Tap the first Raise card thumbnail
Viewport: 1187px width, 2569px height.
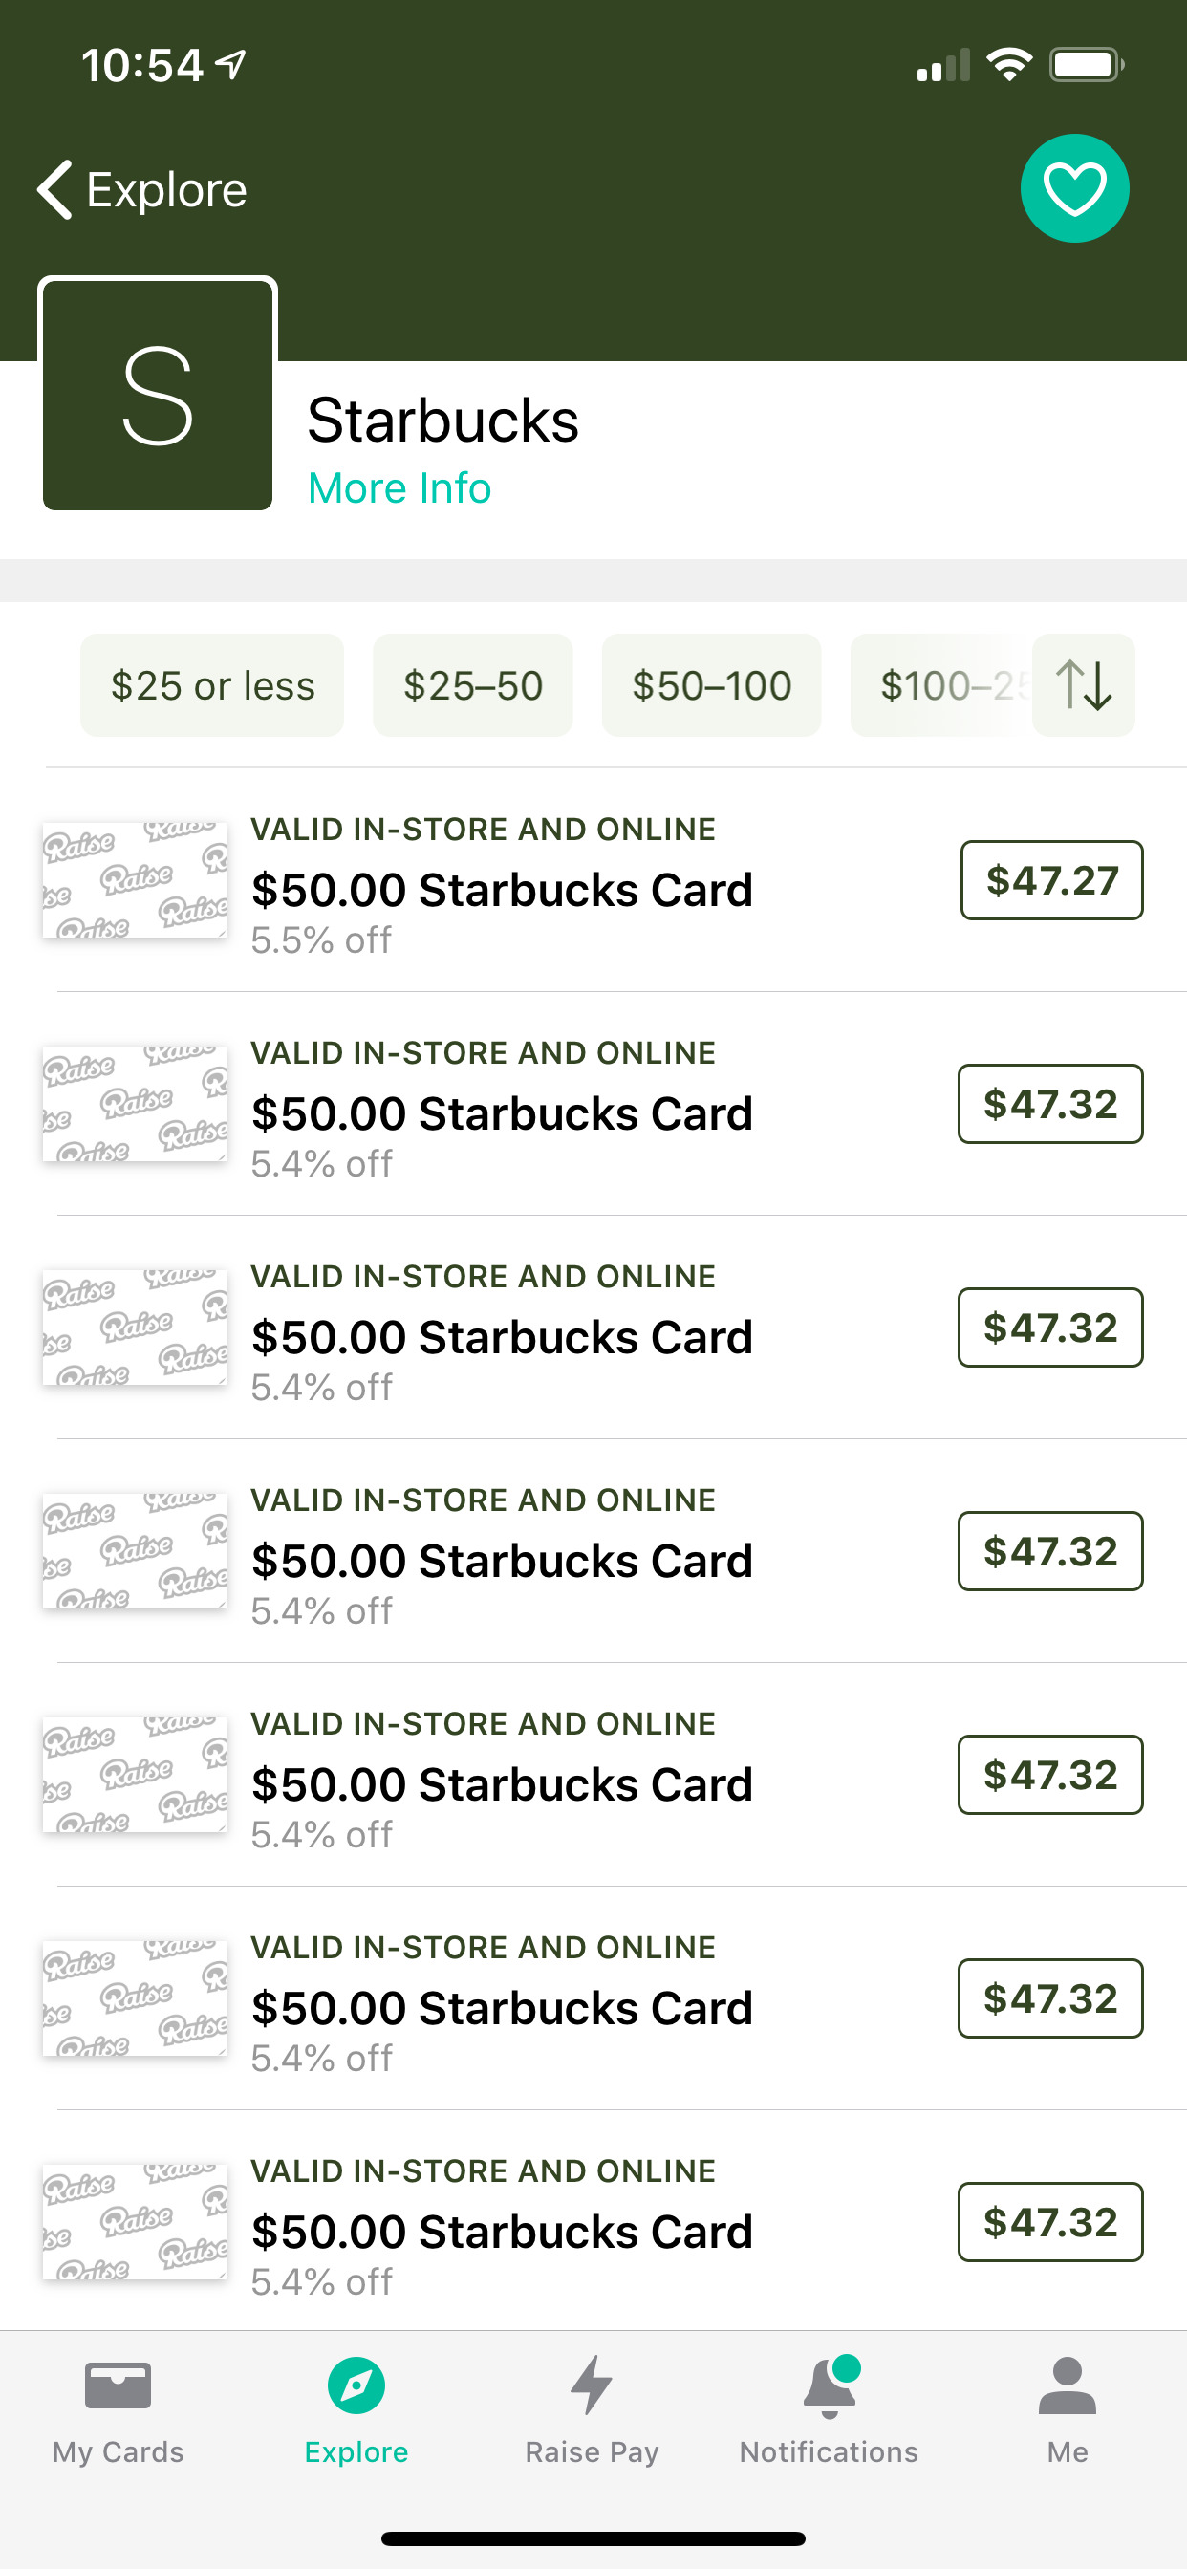click(135, 880)
